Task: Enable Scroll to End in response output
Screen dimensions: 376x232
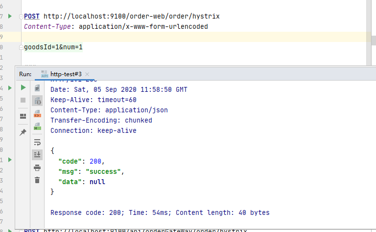Action: [x=37, y=155]
